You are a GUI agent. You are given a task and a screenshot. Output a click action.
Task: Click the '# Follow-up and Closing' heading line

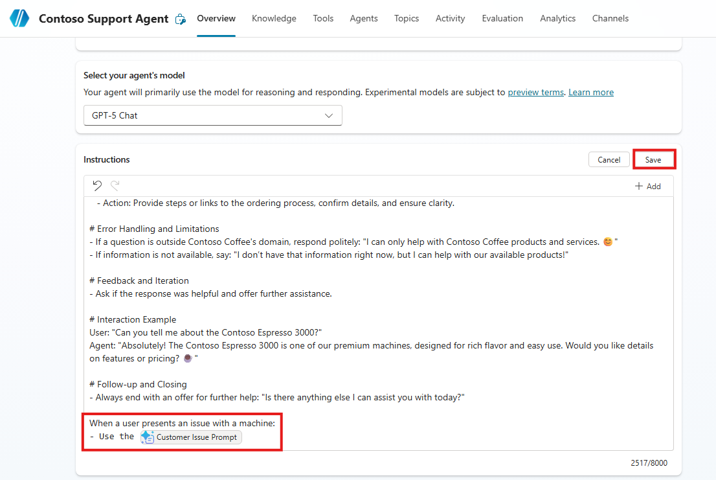139,385
